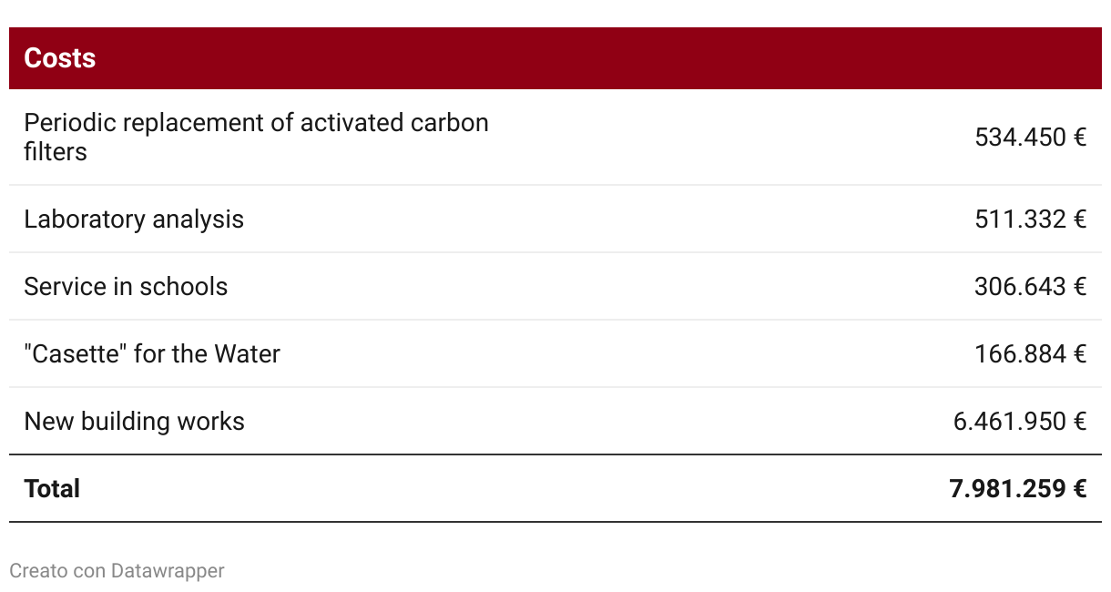Select the Service in schools label

point(126,287)
